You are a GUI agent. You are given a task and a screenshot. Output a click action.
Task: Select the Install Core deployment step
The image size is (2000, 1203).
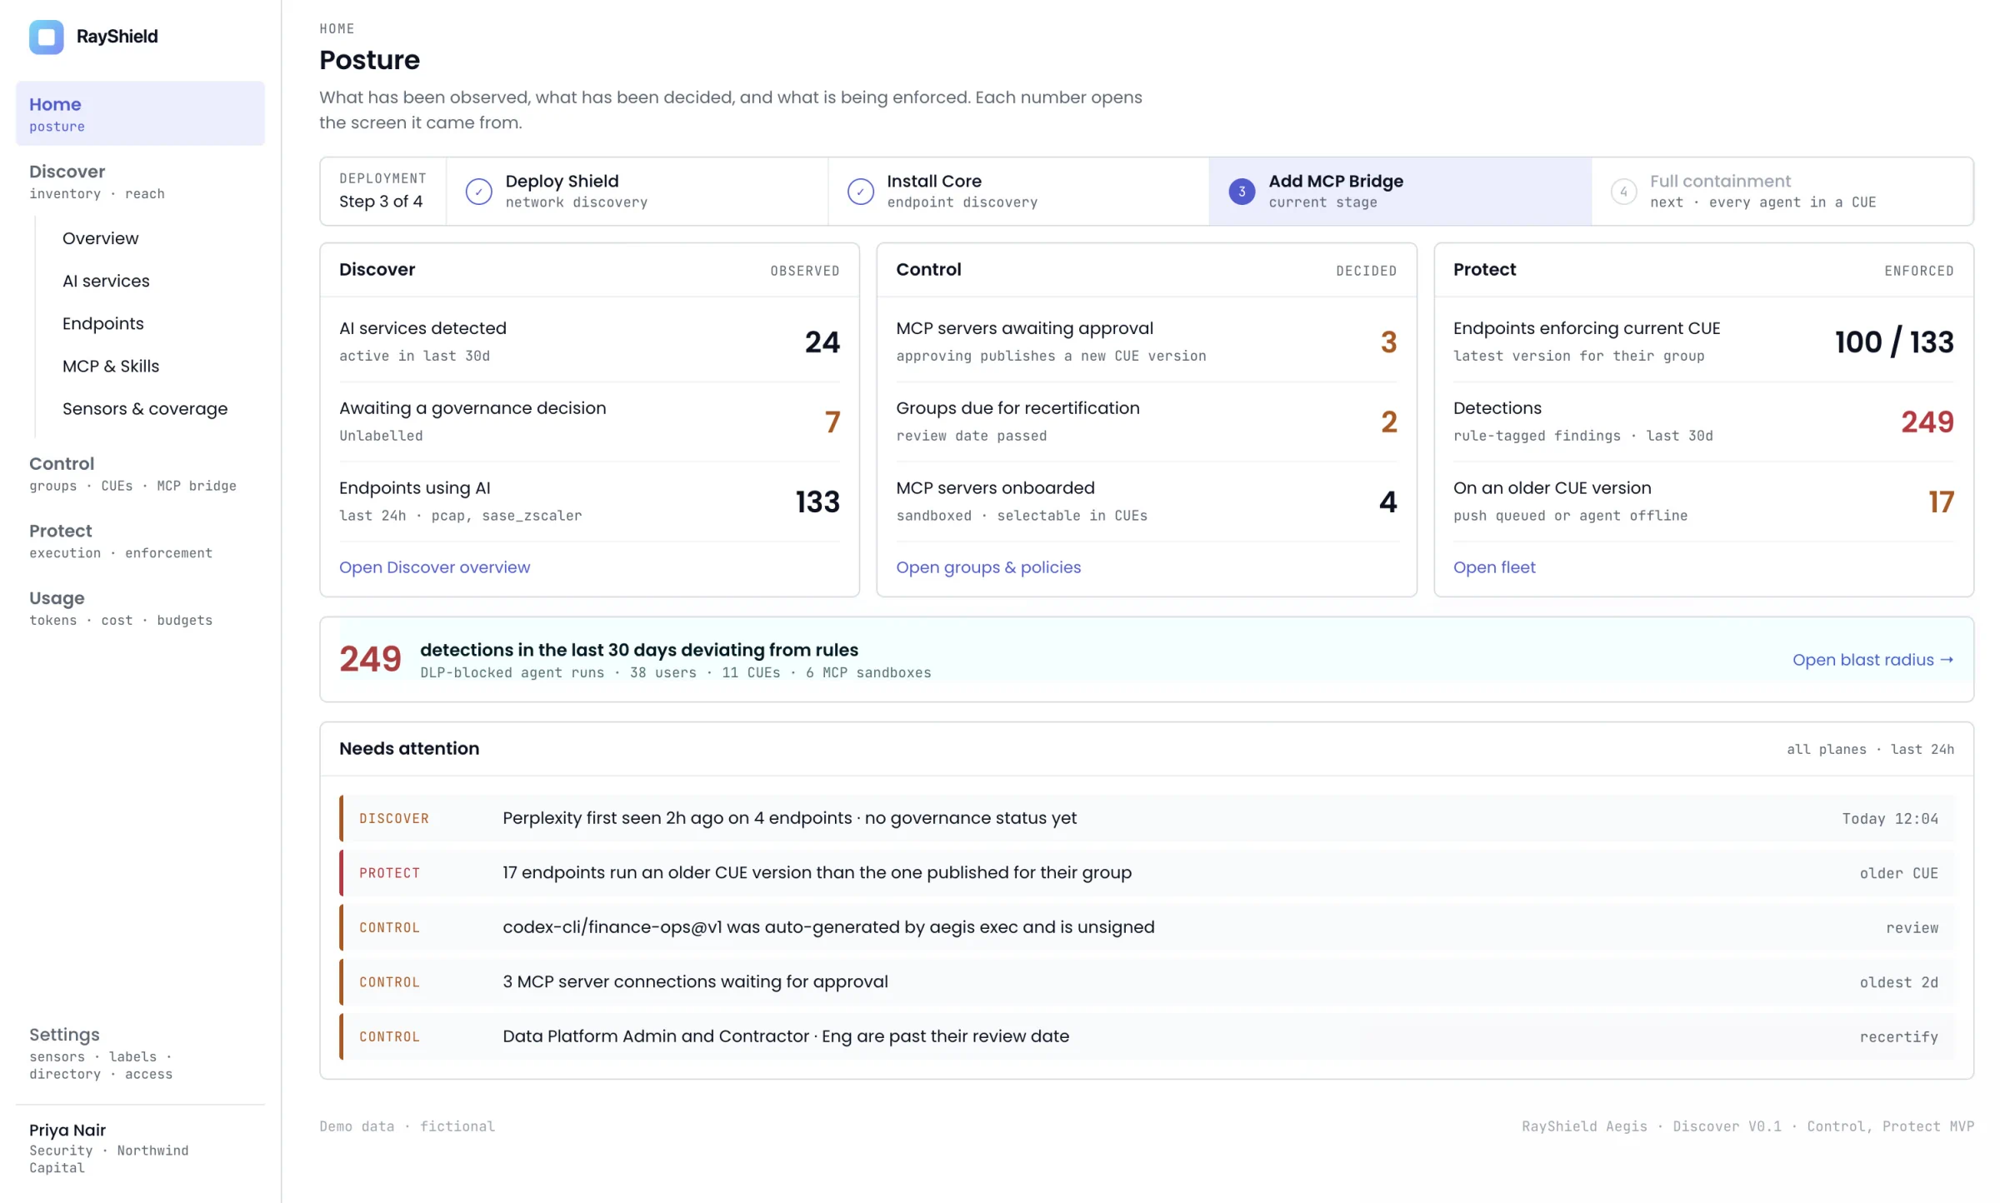click(1018, 192)
